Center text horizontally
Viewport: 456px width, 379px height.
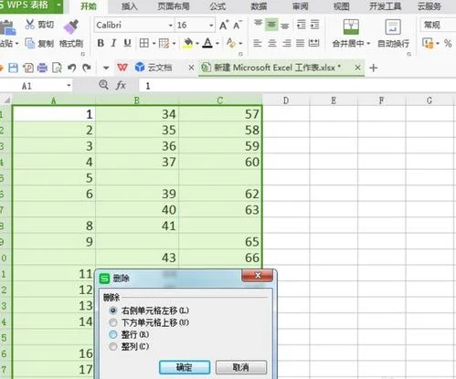tap(271, 43)
